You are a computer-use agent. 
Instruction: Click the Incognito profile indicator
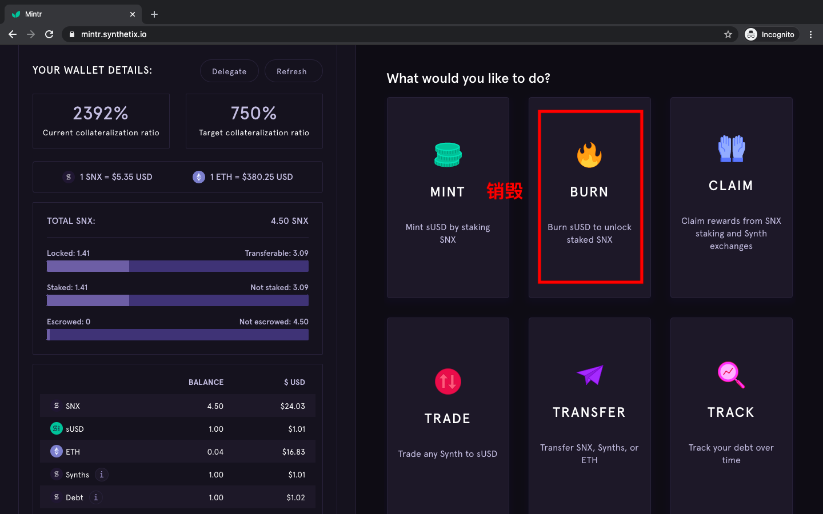[770, 34]
